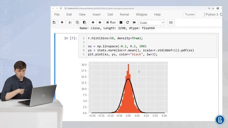Click the Trusted notebook button

coord(190,15)
